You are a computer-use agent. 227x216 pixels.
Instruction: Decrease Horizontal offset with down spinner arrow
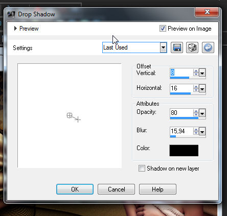(x=196, y=90)
